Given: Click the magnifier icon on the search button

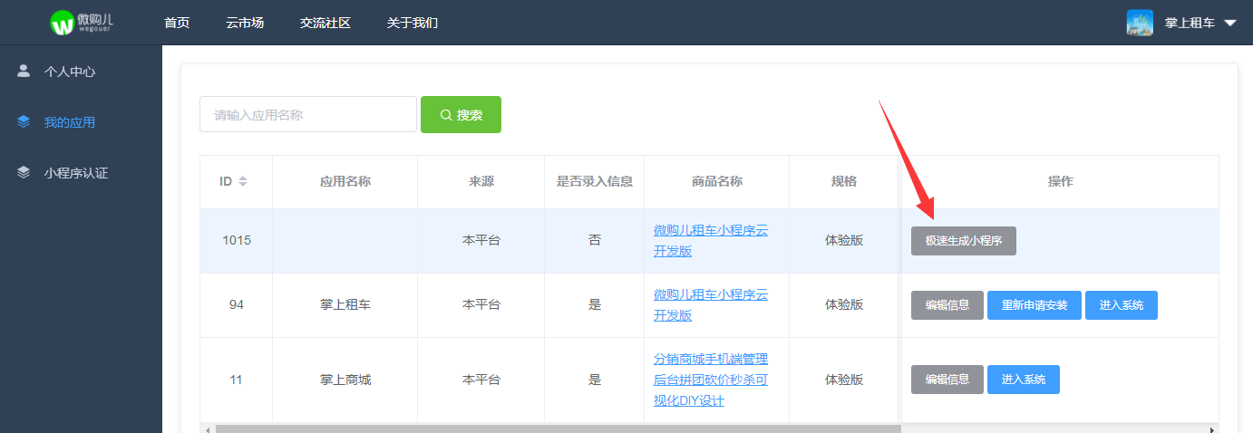Looking at the screenshot, I should pos(445,115).
